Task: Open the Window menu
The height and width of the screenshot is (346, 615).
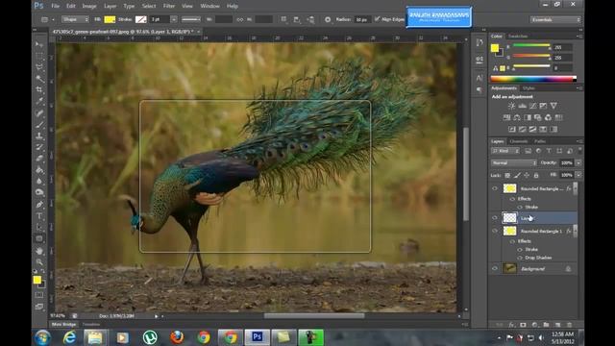Action: pyautogui.click(x=209, y=6)
